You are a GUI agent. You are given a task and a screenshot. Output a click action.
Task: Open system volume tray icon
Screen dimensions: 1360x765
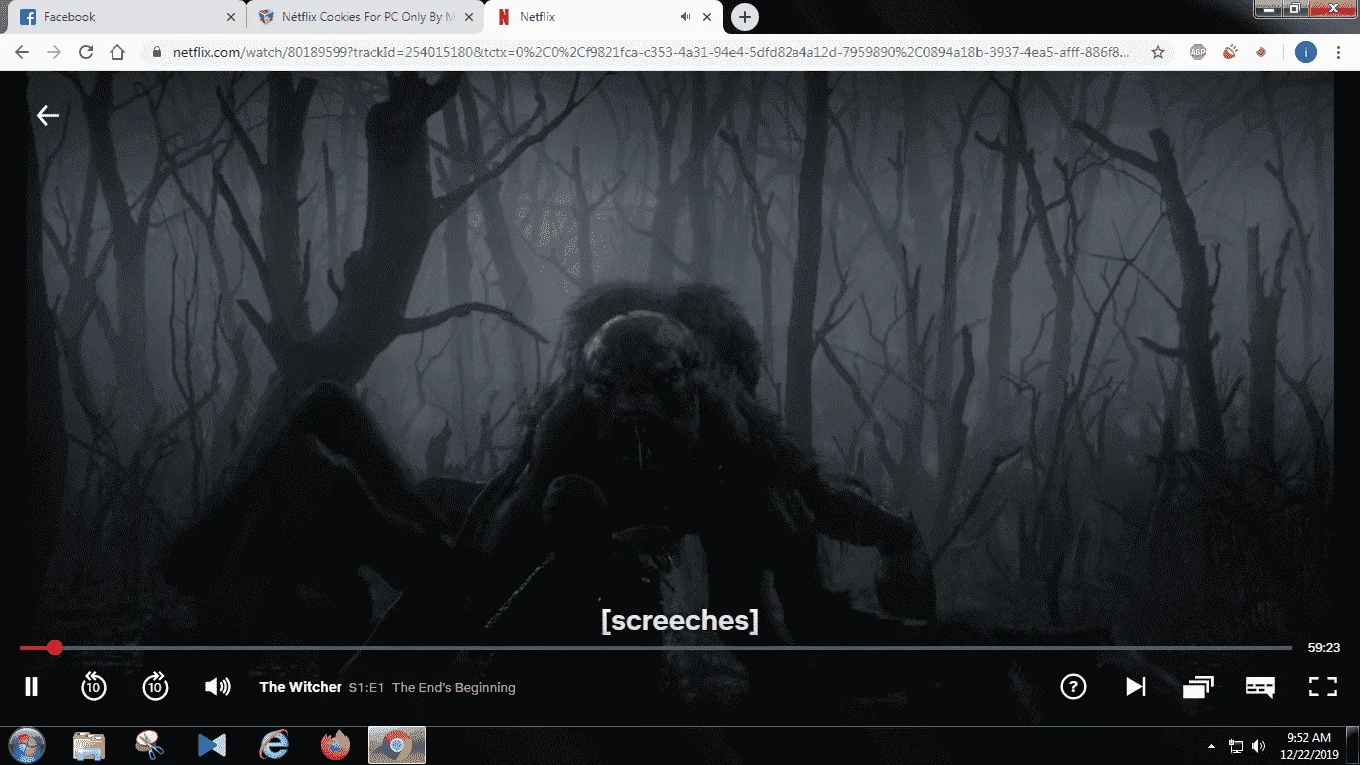coord(1259,746)
